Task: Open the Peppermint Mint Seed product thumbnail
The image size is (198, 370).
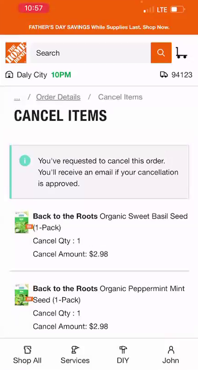Action: 22,294
